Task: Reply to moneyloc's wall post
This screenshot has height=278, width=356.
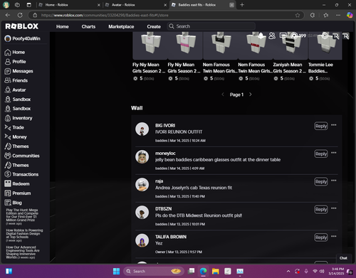Action: point(321,154)
